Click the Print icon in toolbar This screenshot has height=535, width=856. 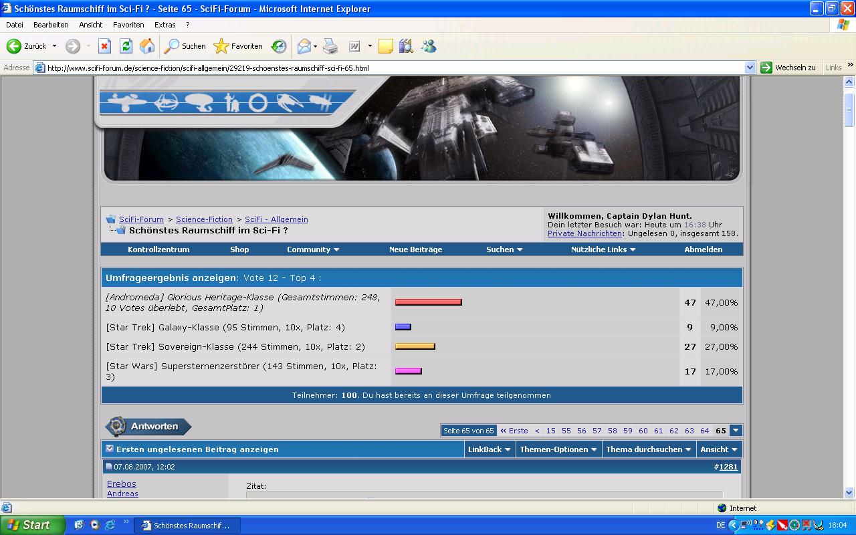tap(330, 46)
